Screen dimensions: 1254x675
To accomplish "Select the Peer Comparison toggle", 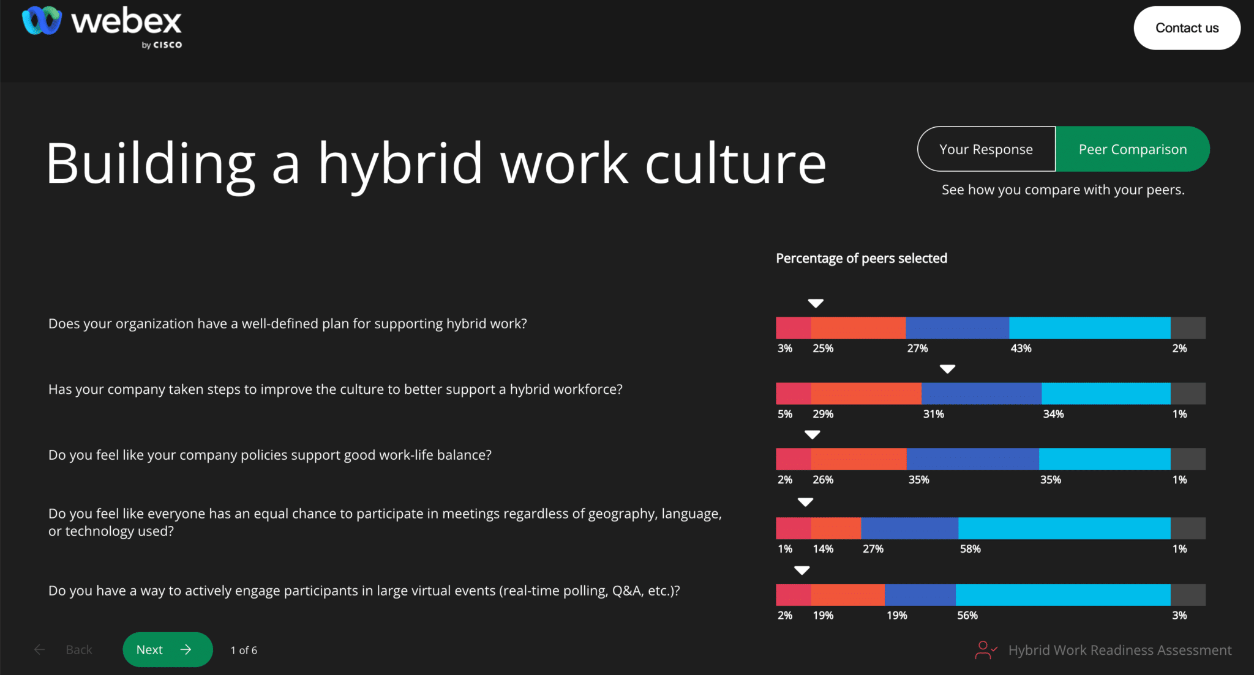I will [1133, 149].
